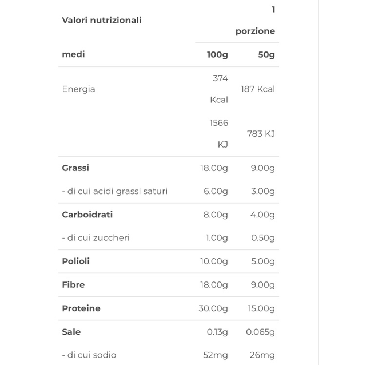The image size is (366, 365).
Task: Click the '187 Kcal' portion value
Action: pos(258,89)
